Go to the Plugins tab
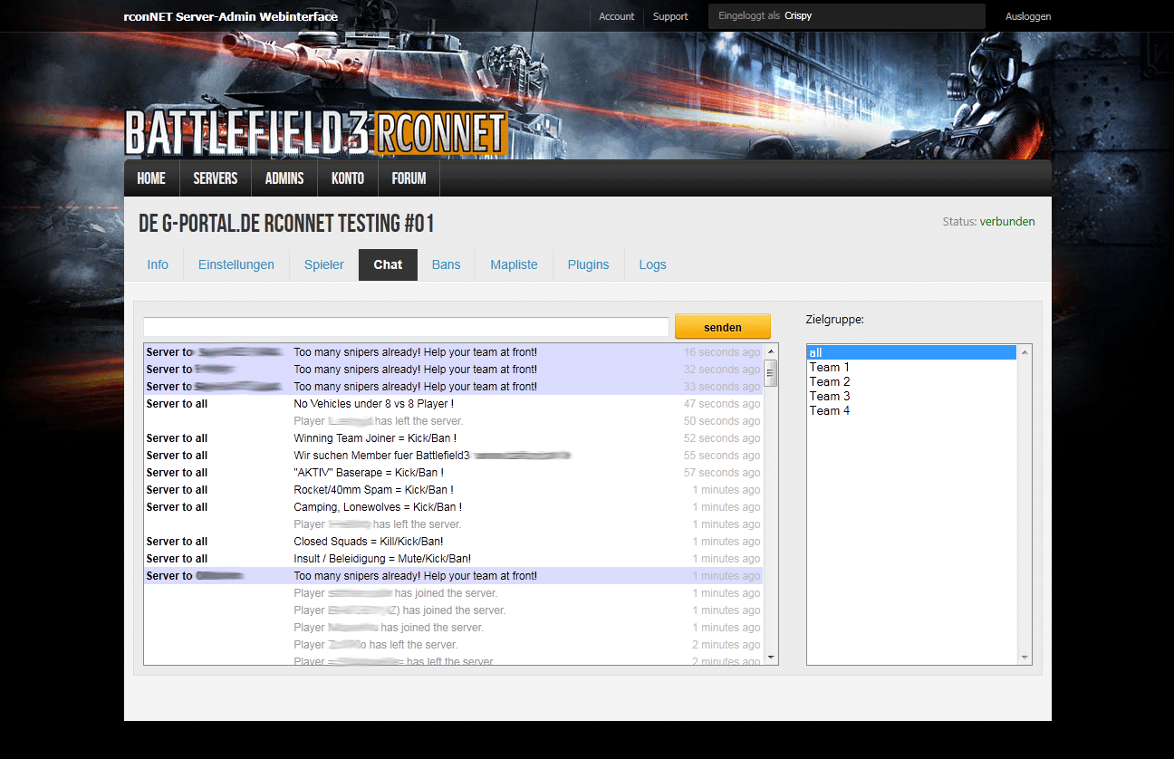The height and width of the screenshot is (759, 1174). [x=588, y=264]
